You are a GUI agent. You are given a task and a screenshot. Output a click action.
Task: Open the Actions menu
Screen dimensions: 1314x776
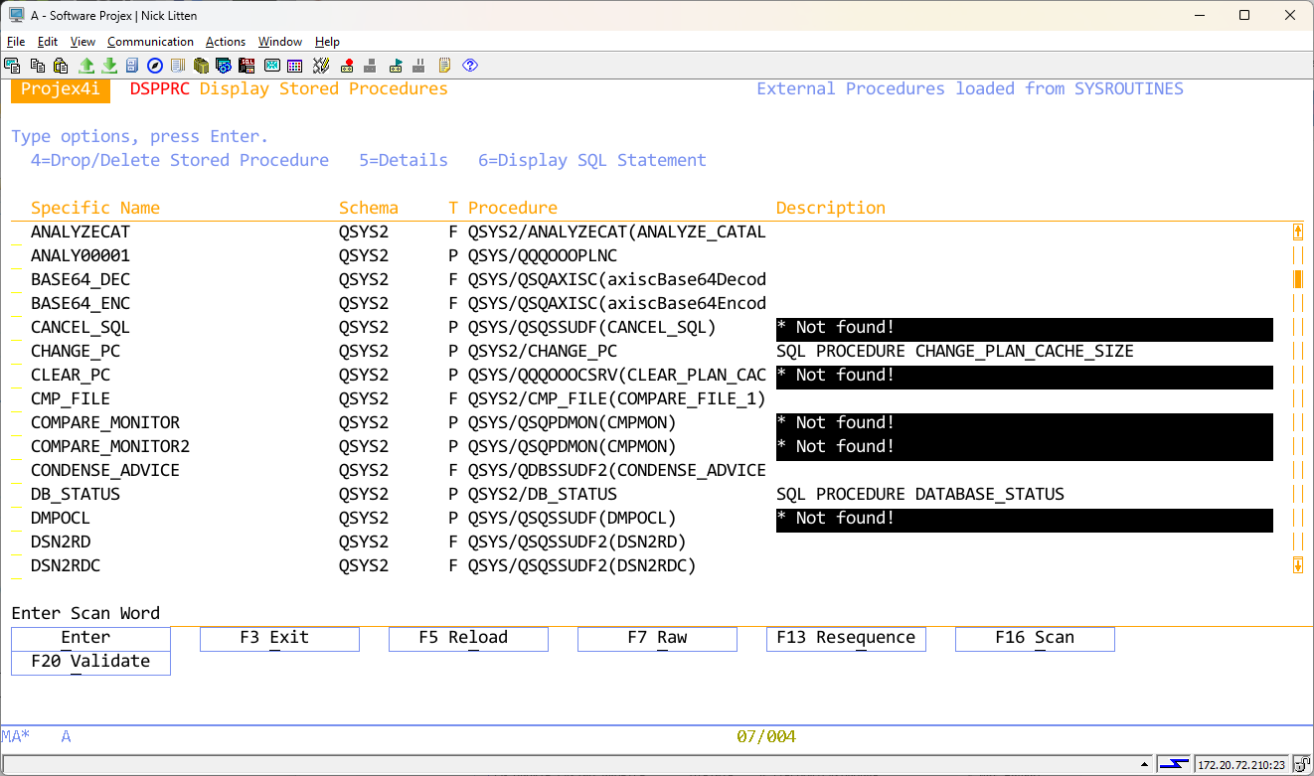pyautogui.click(x=226, y=42)
